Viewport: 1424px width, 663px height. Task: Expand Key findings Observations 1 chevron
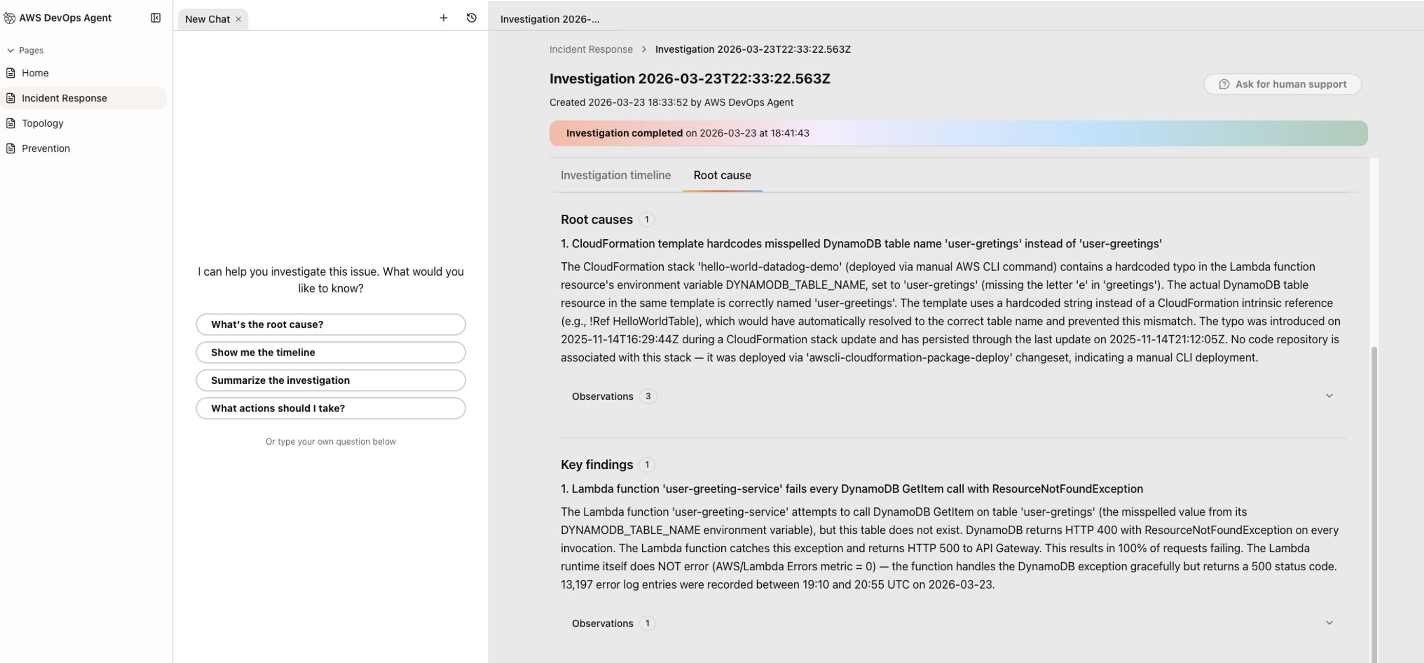1330,623
